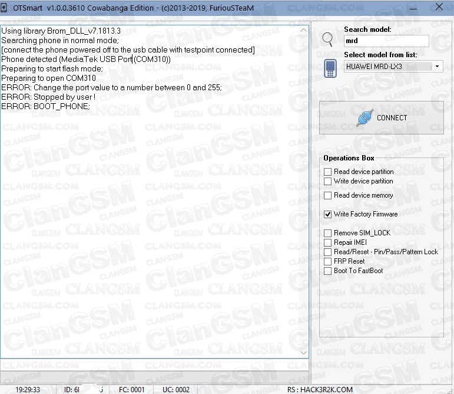Tick Read/Reset - Pin/Pass/Pattern Lock checkbox
This screenshot has width=454, height=394.
pyautogui.click(x=327, y=252)
